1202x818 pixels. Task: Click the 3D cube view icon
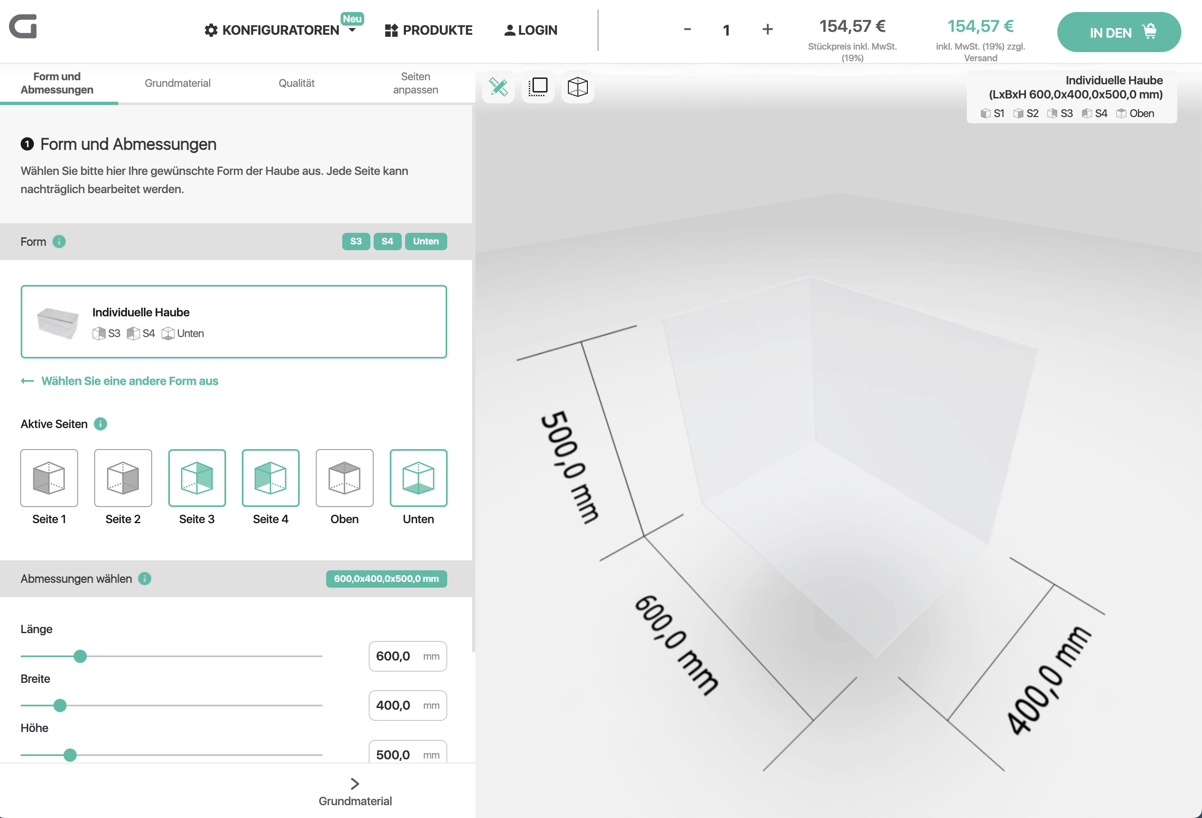[x=577, y=87]
